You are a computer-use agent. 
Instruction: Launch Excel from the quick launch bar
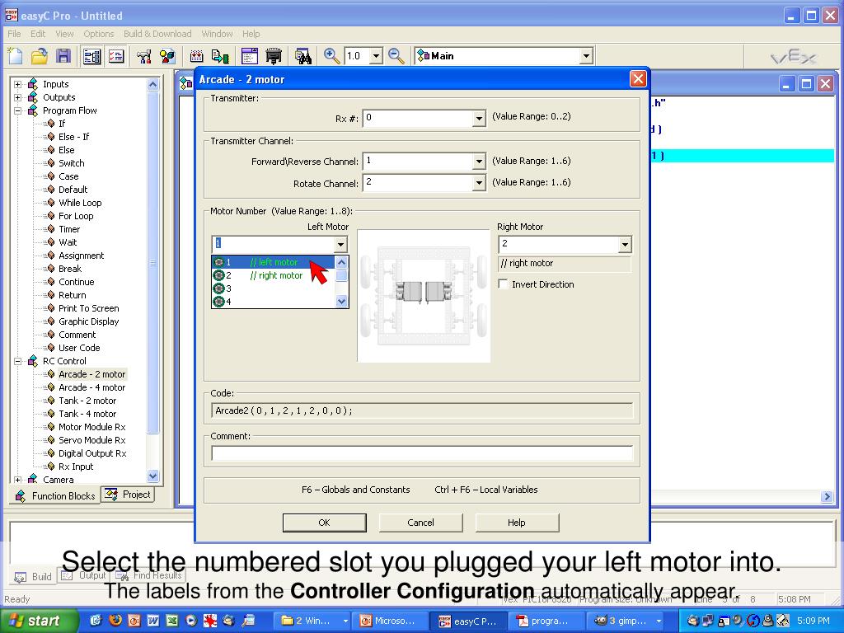tap(172, 621)
